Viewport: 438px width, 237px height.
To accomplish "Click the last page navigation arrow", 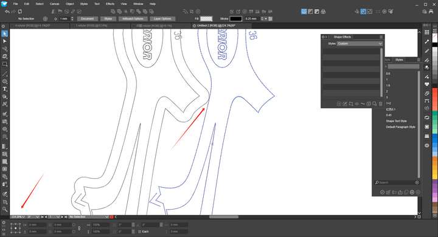I will pos(66,217).
